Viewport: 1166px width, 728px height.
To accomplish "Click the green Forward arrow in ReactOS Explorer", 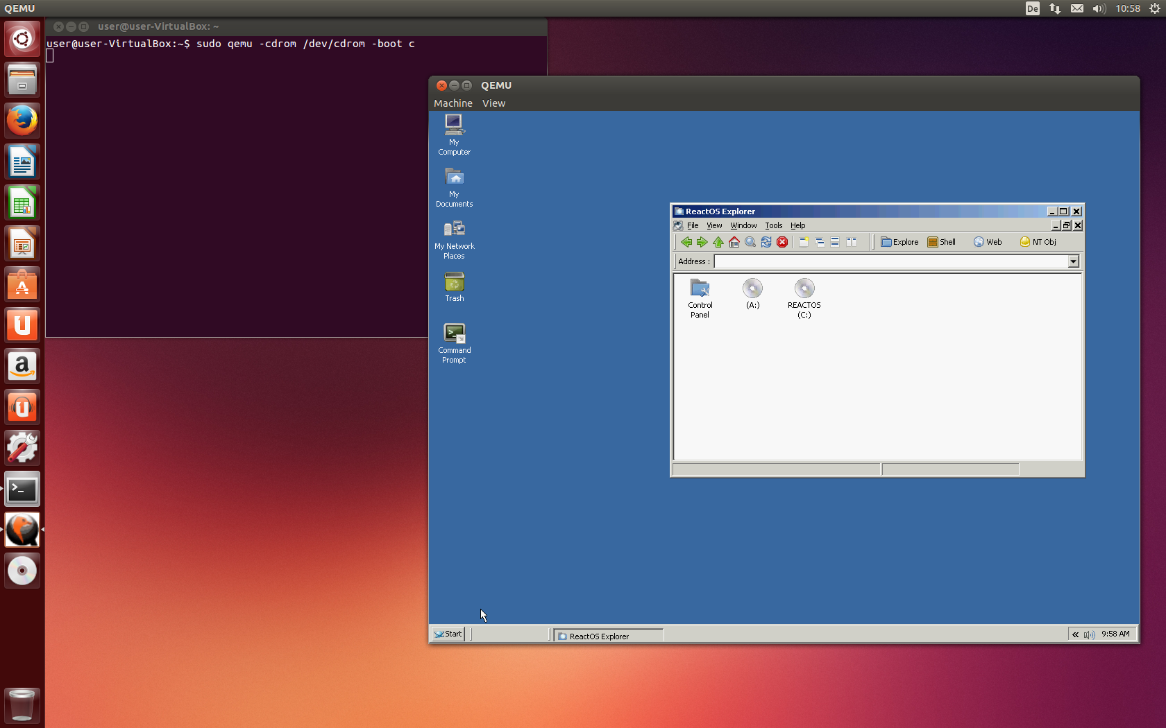I will click(x=702, y=242).
